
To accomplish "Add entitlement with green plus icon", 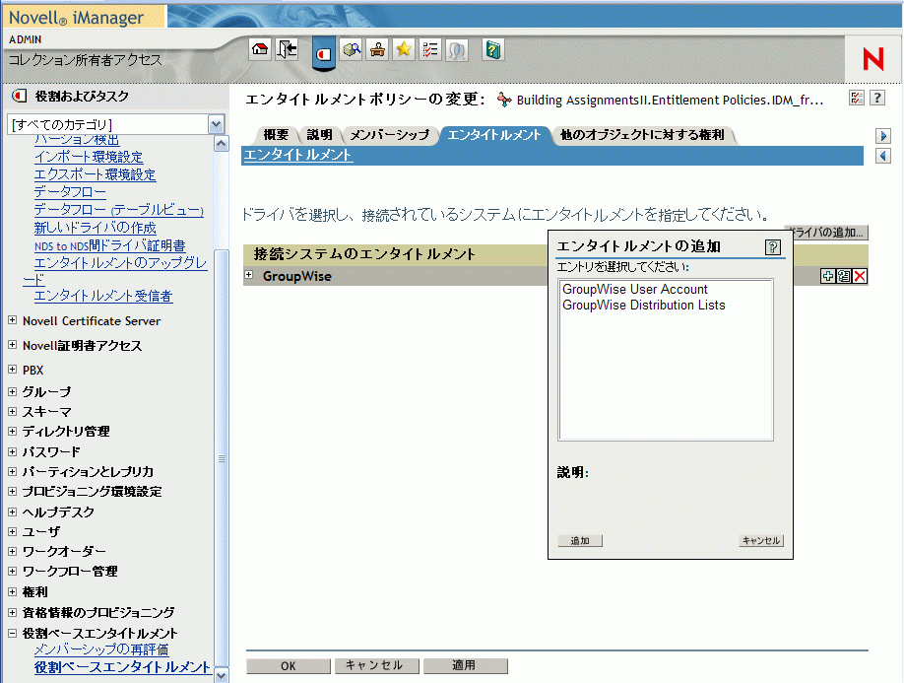I will coord(827,276).
